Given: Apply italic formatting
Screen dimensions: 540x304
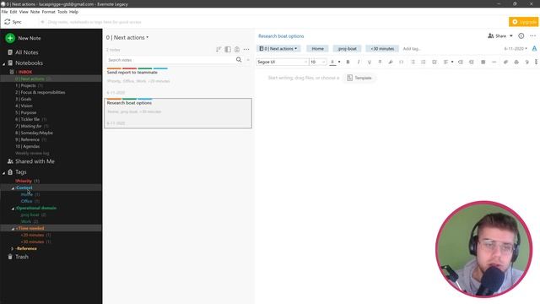Looking at the screenshot, I should (x=359, y=62).
